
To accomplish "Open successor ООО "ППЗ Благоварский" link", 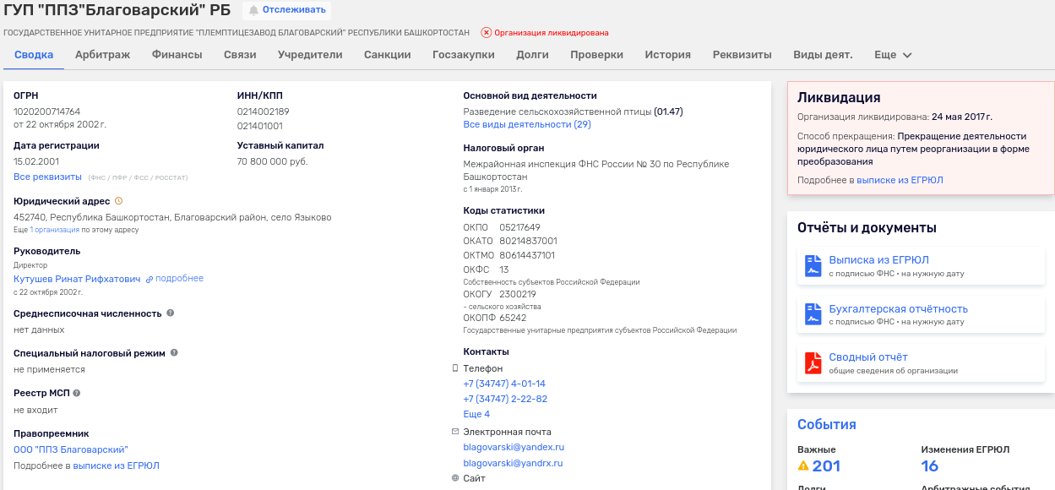I will [71, 449].
